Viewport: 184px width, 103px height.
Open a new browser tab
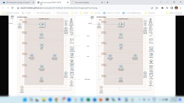point(108,2)
